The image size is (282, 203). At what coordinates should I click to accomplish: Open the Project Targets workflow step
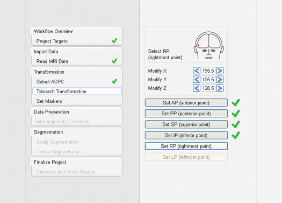pos(77,41)
